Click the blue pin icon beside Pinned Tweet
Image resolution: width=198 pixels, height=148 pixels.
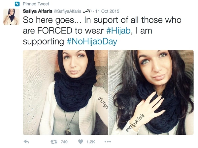tap(17, 4)
